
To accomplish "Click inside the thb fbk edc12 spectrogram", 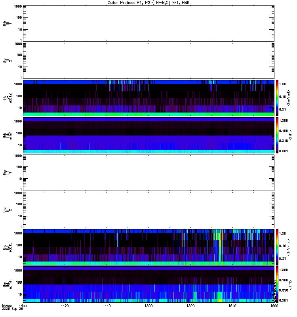I will tap(148, 98).
